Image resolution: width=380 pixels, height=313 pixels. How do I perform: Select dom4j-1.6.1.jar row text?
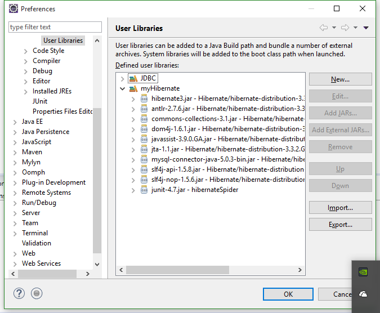[x=228, y=129]
